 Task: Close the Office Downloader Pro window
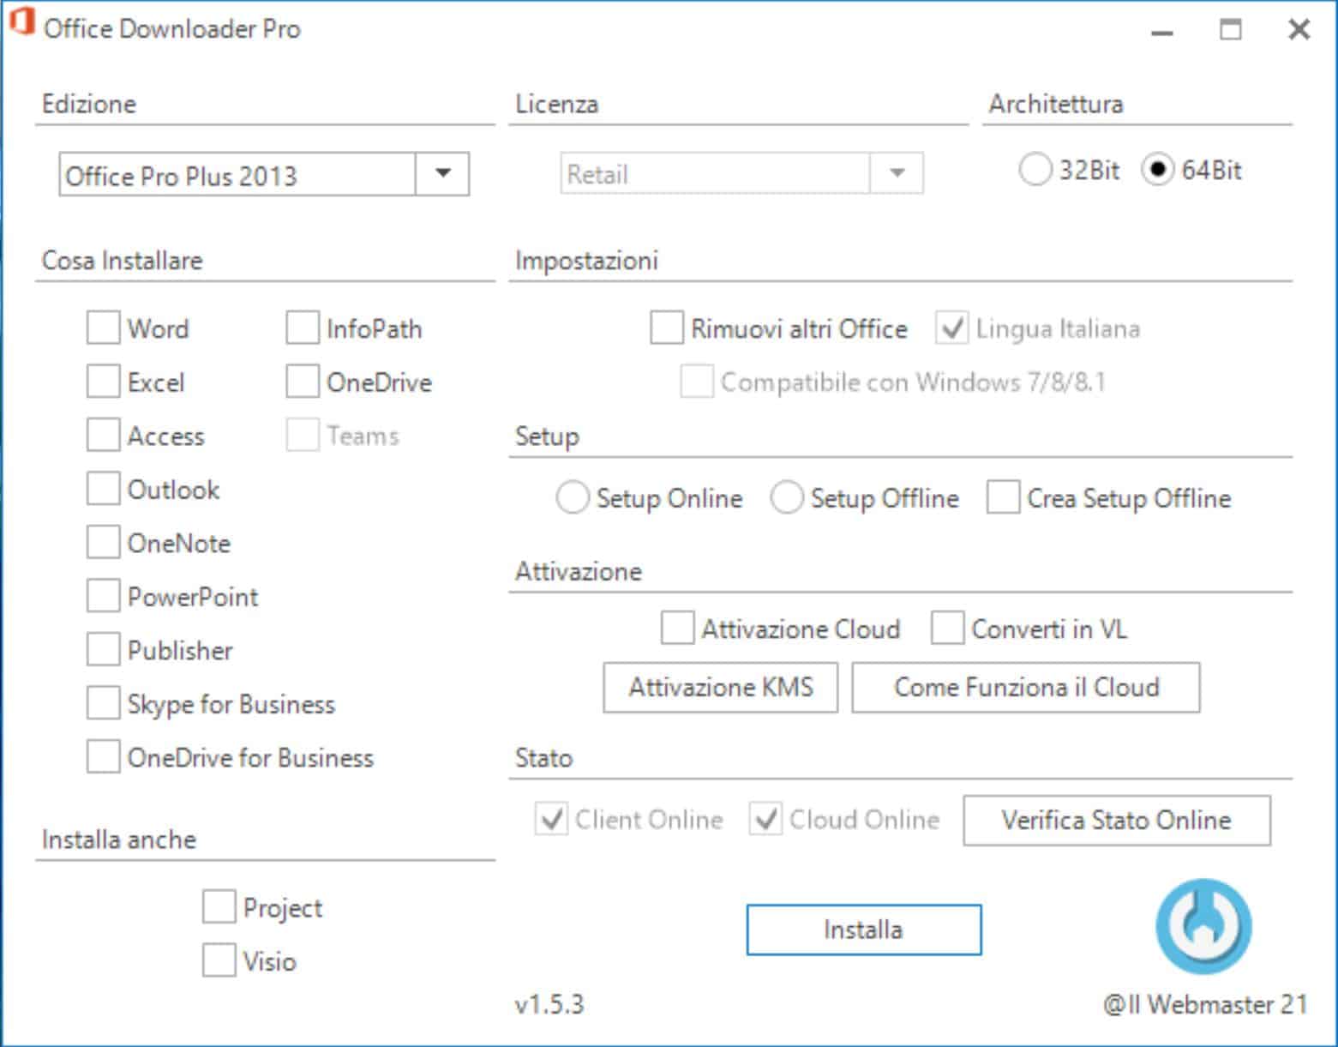(1299, 30)
